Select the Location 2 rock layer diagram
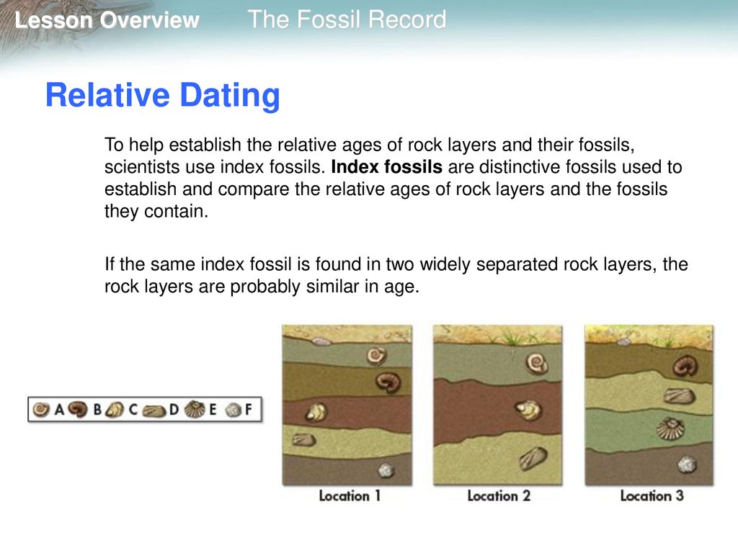This screenshot has width=738, height=553. (x=497, y=405)
